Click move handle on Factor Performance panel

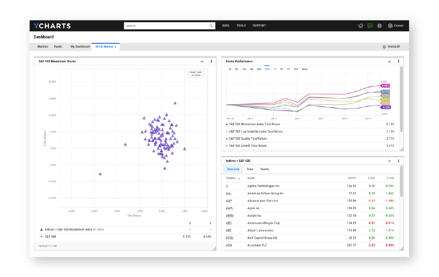coord(389,62)
